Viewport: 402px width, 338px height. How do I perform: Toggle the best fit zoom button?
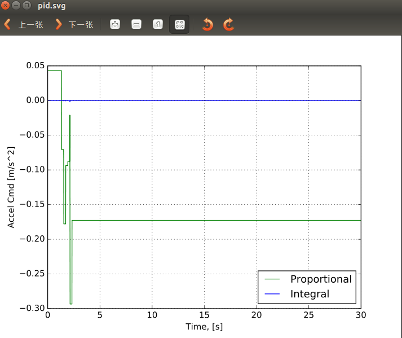[x=179, y=25]
